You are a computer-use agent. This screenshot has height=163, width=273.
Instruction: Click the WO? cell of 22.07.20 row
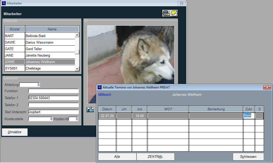[168, 116]
